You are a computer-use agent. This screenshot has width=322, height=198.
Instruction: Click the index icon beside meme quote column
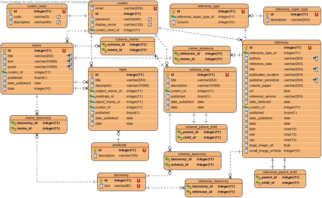(x=70, y=67)
